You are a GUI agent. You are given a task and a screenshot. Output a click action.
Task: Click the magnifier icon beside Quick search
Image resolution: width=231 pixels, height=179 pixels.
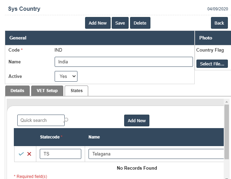click(66, 120)
